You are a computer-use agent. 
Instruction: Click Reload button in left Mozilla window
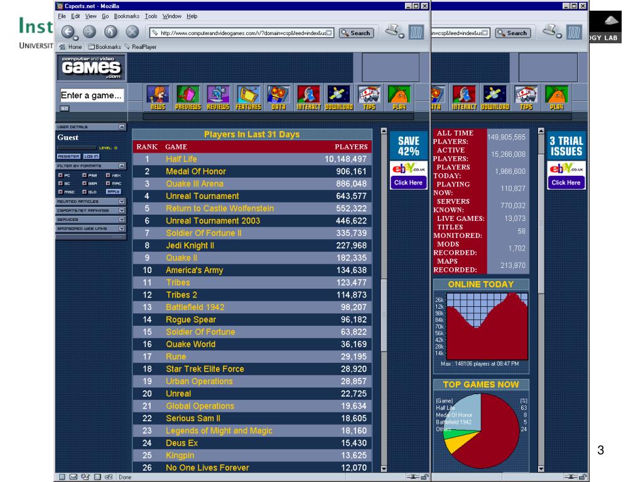coord(111,32)
